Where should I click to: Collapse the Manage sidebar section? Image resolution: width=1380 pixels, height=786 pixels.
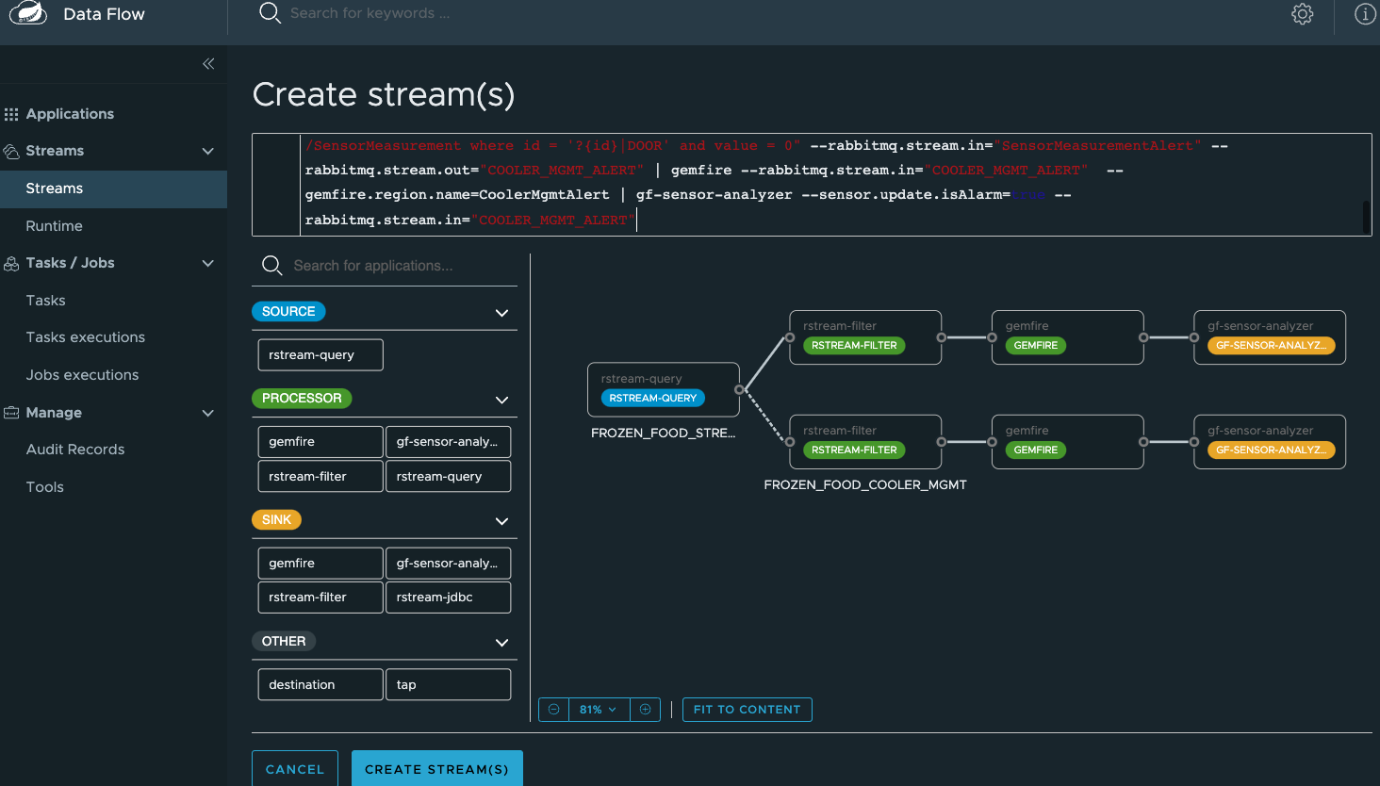(x=208, y=413)
